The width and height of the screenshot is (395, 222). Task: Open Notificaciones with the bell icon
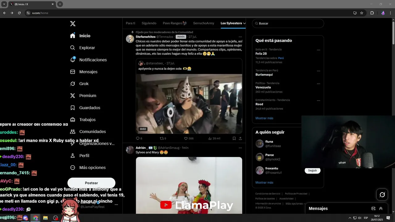click(x=88, y=60)
